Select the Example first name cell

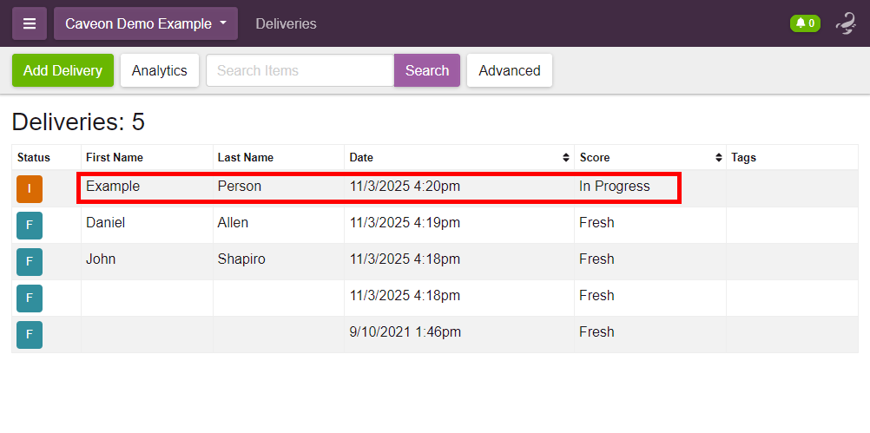click(x=147, y=187)
